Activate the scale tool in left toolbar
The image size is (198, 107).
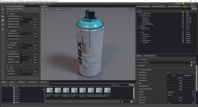(3, 20)
